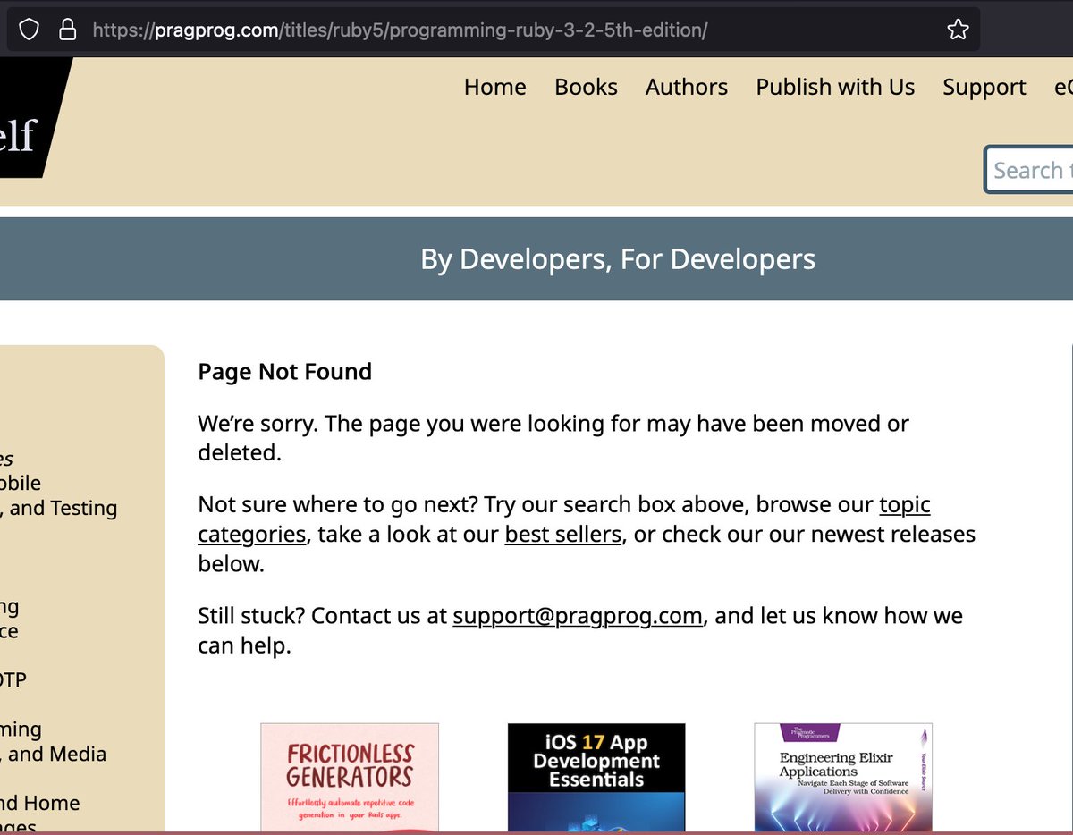Select the "nd Home" sidebar category

[40, 803]
